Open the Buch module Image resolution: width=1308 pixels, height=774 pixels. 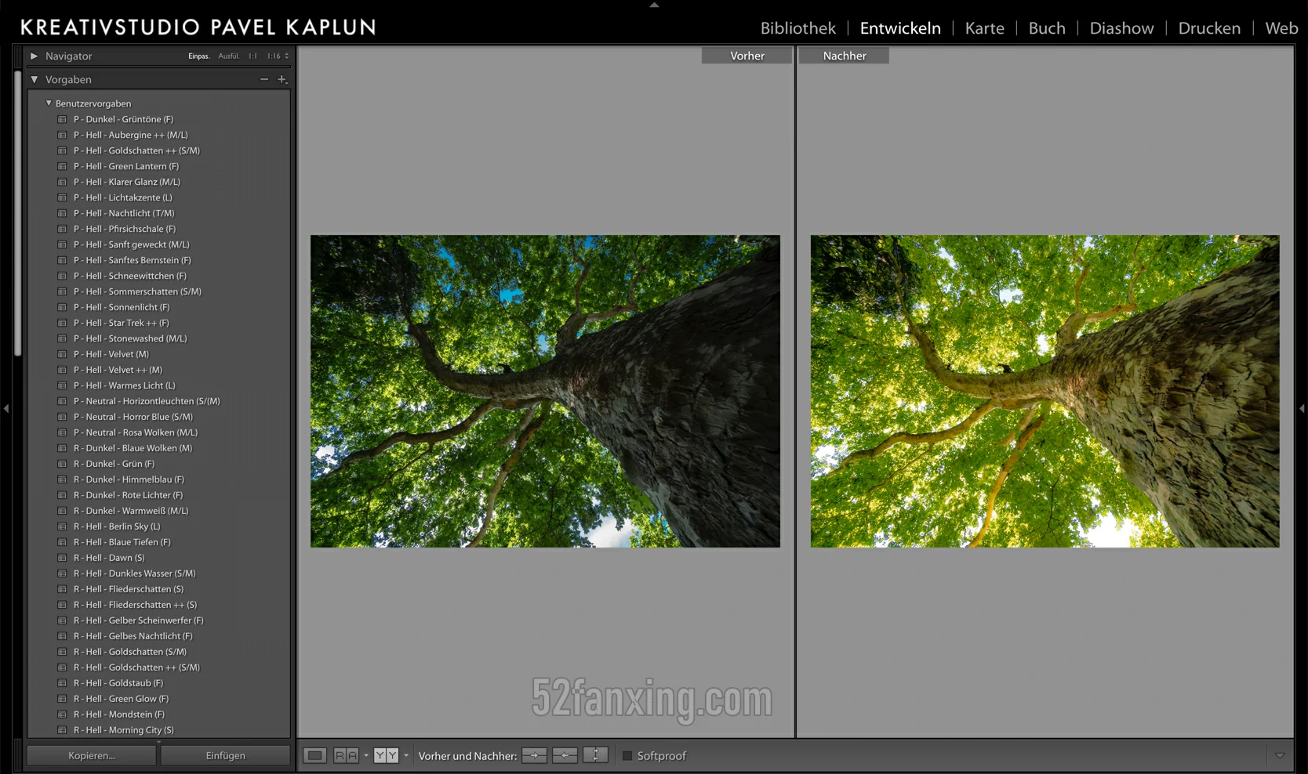(x=1047, y=28)
